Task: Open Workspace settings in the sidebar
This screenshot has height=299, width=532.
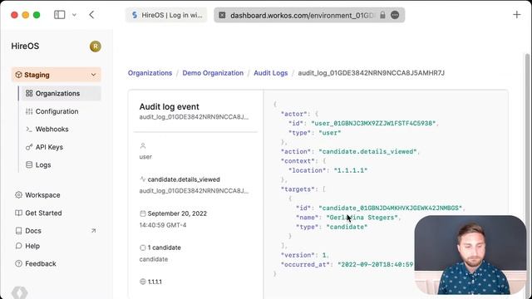Action: [x=37, y=195]
